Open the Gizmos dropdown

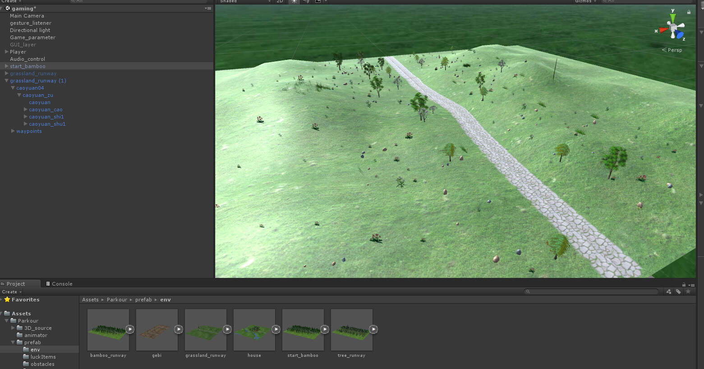point(585,2)
